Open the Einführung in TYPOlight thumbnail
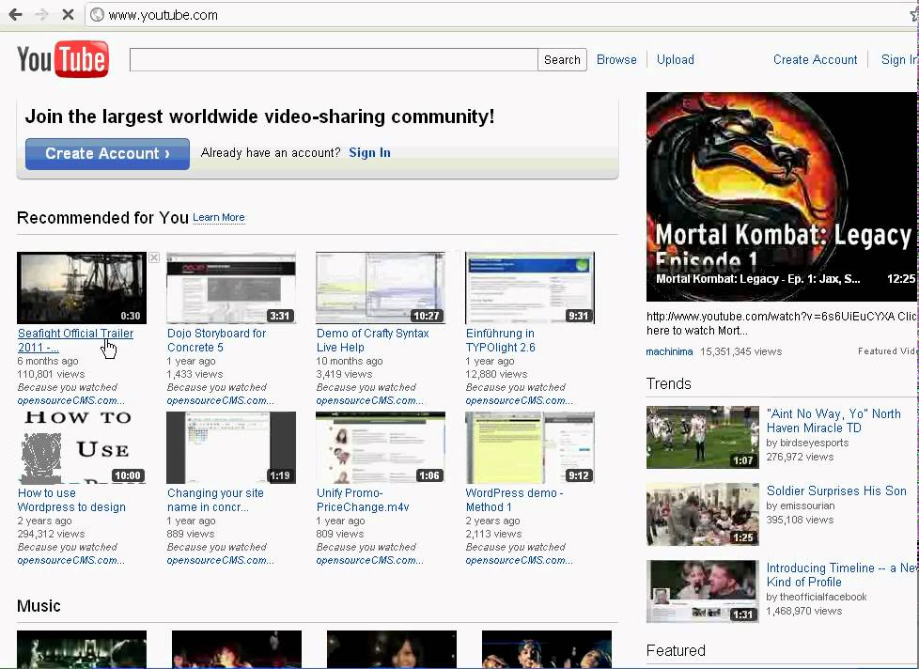The image size is (919, 669). [x=530, y=288]
